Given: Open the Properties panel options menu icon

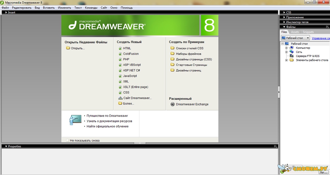Looking at the screenshot, I should point(275,146).
